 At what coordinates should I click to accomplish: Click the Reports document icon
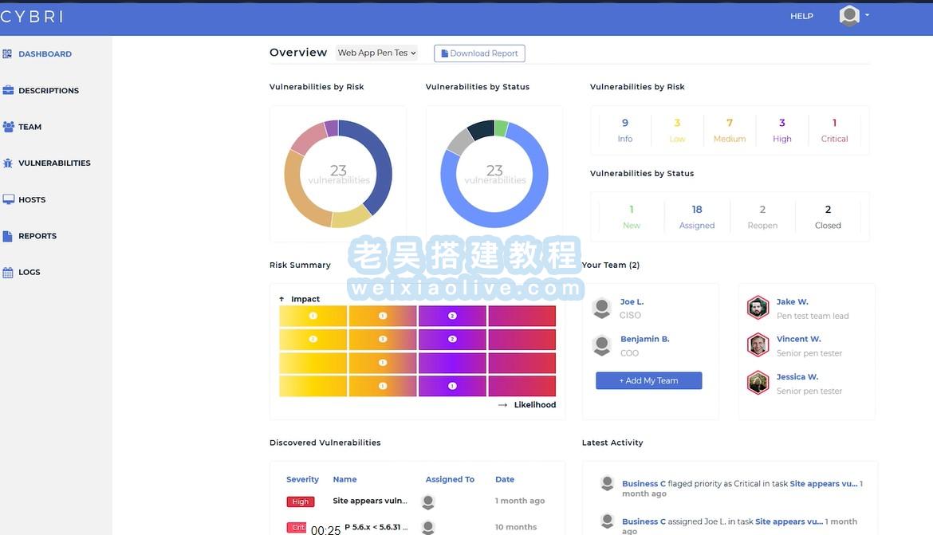(8, 236)
